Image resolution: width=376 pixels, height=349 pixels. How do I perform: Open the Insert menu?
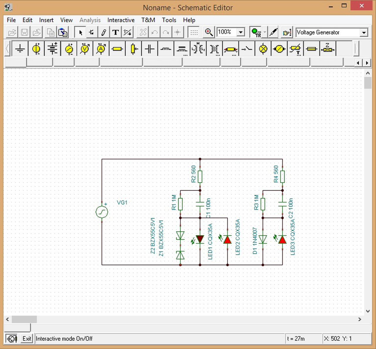tap(46, 20)
